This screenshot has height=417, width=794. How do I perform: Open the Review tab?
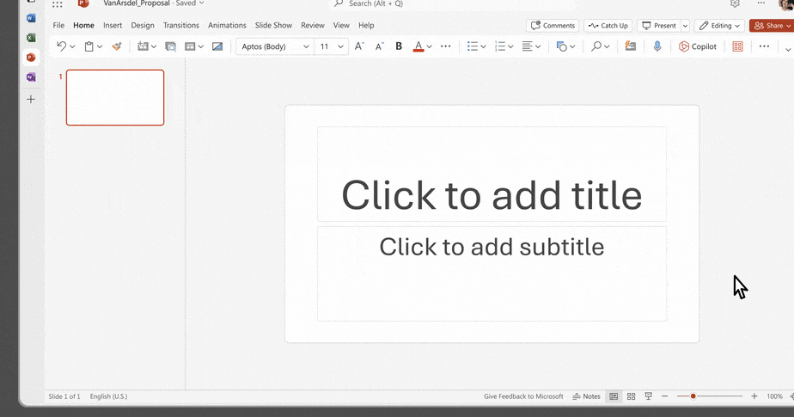[313, 25]
